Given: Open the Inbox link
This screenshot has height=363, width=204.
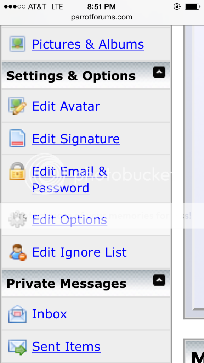Looking at the screenshot, I should 50,314.
